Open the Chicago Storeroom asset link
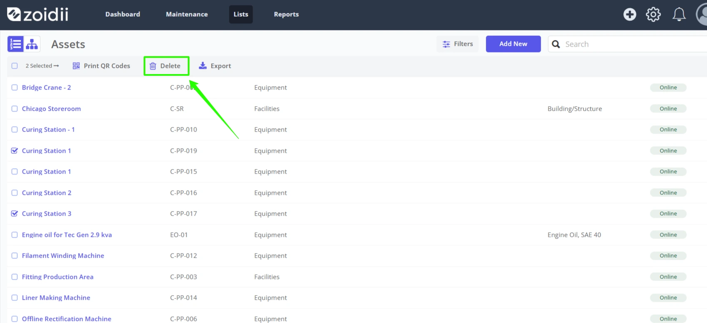The width and height of the screenshot is (707, 323). (51, 109)
